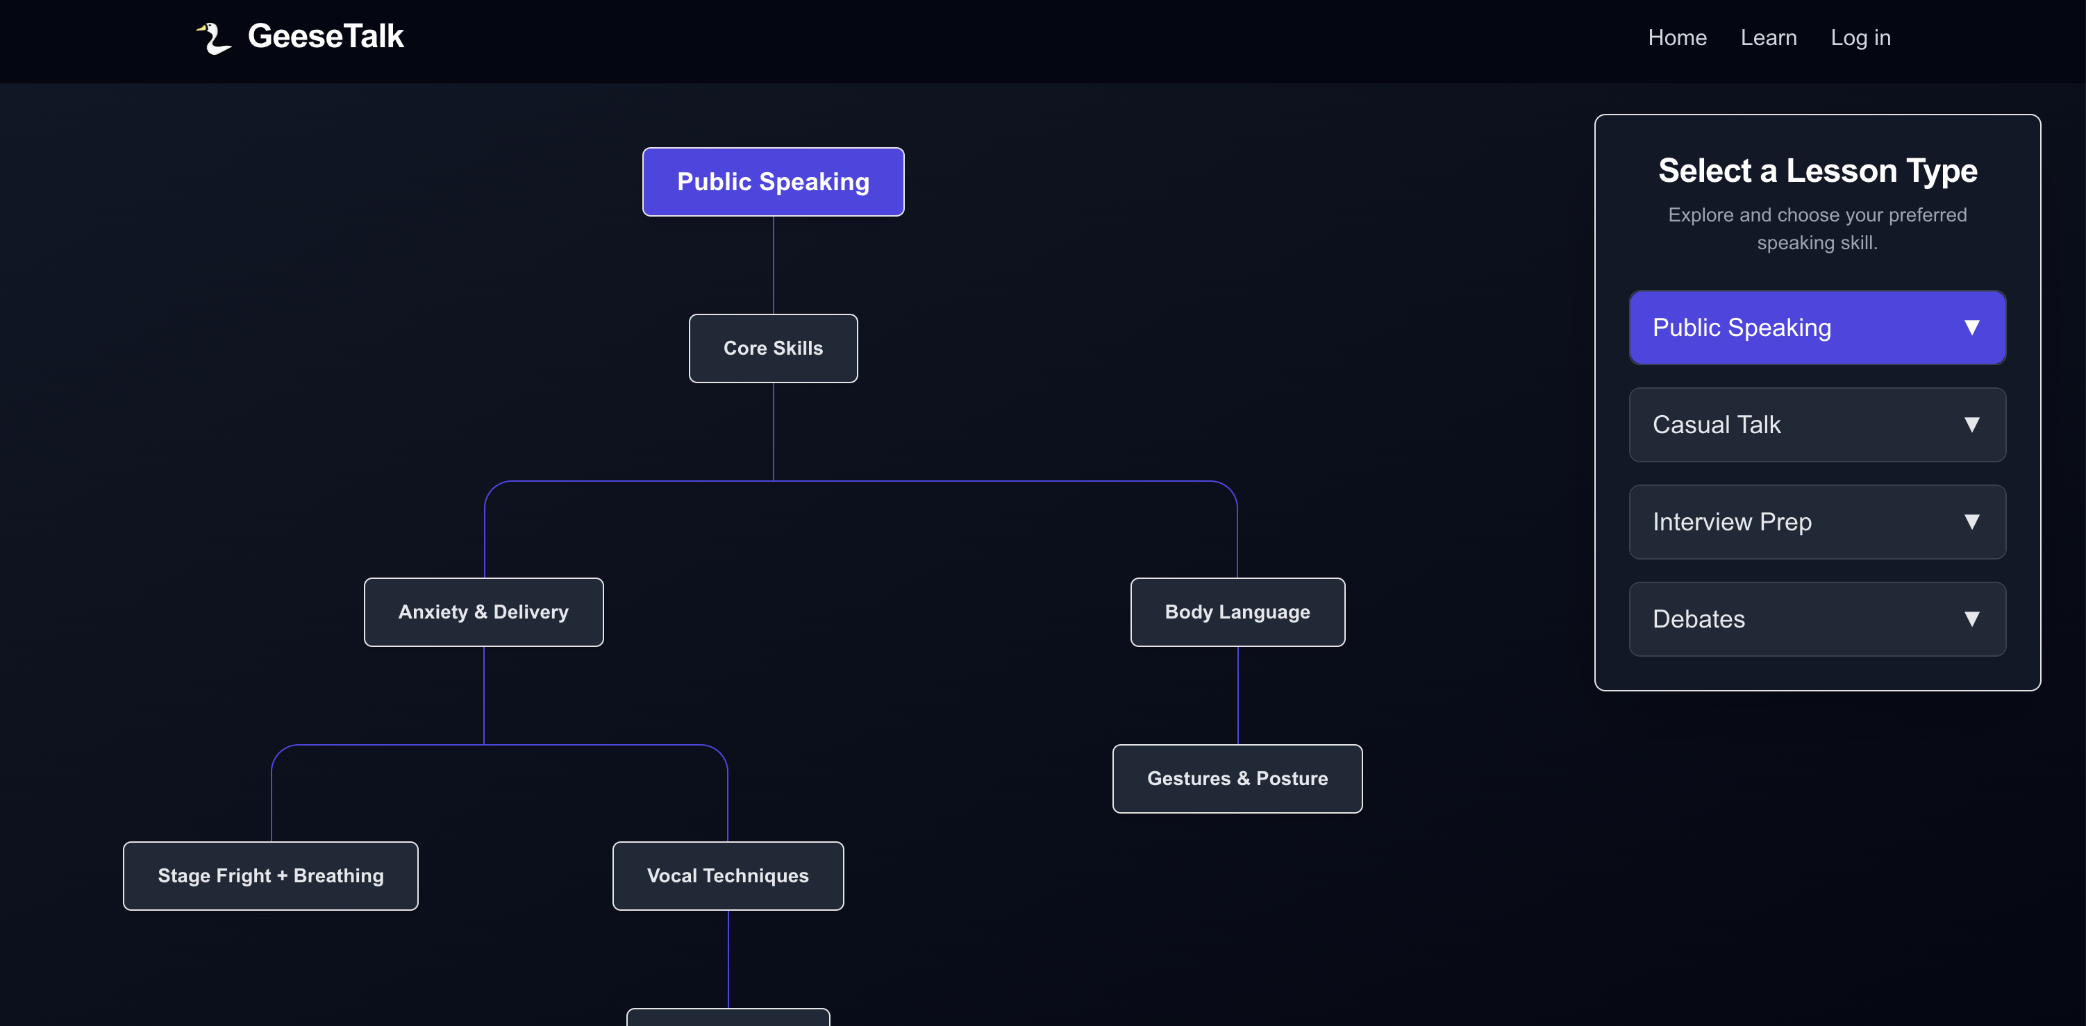
Task: Click the Public Speaking dropdown arrow icon
Action: [x=1971, y=327]
